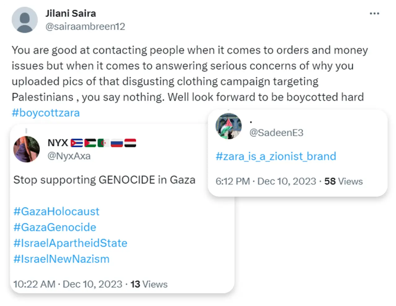Click the NYX display name
396x306 pixels.
pyautogui.click(x=58, y=143)
